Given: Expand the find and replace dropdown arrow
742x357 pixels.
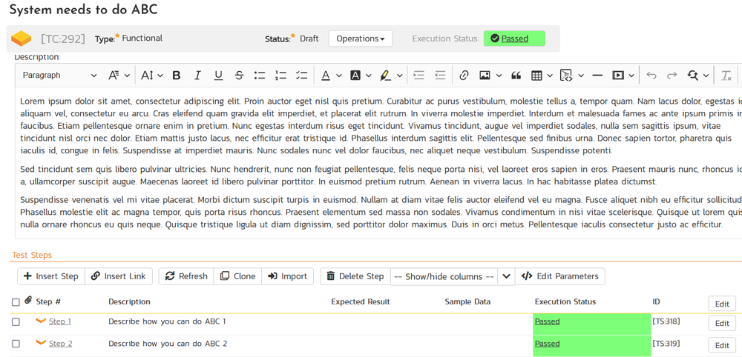Looking at the screenshot, I should click(706, 75).
